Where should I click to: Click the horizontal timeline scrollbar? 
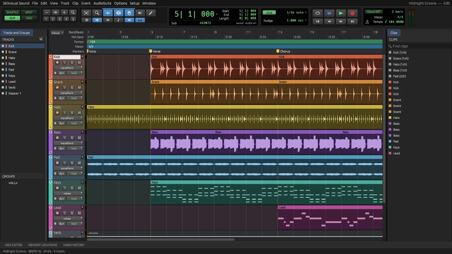[x=161, y=240]
